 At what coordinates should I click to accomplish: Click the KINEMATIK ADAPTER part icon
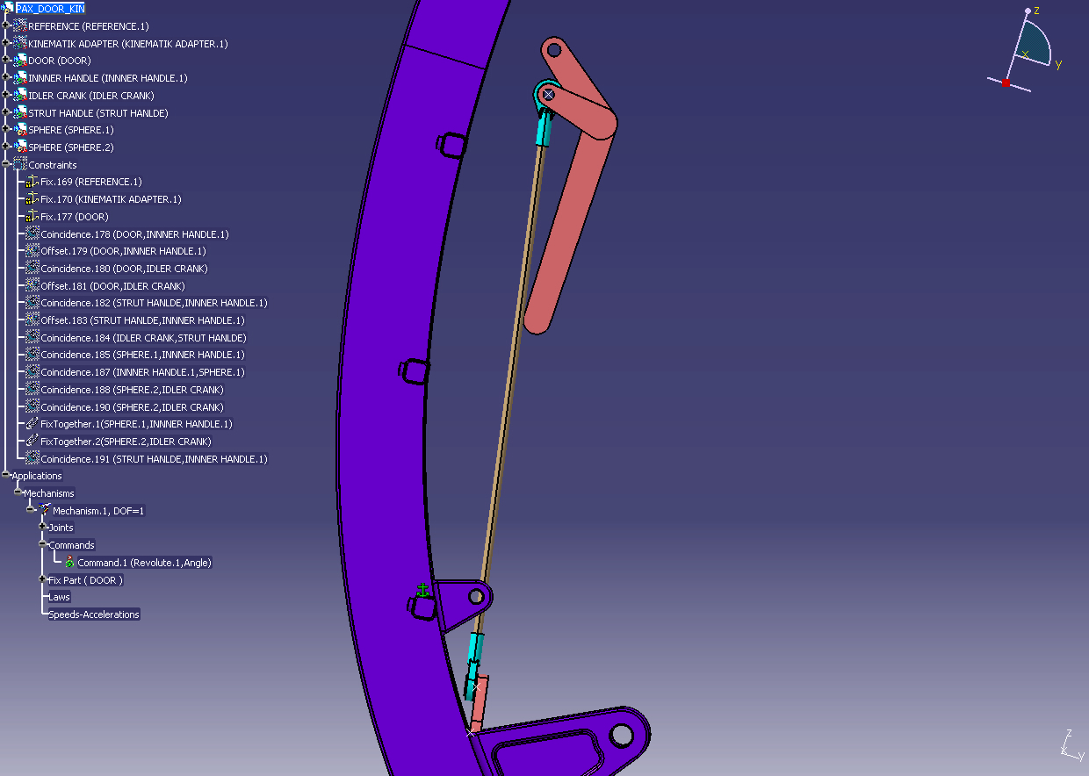click(x=19, y=43)
